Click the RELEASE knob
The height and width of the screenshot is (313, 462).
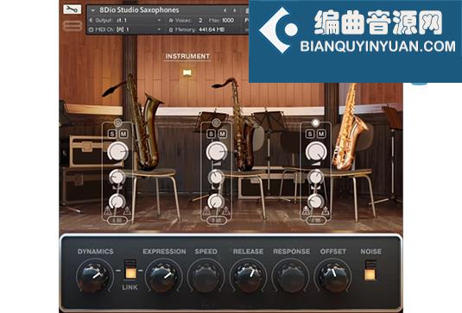[x=248, y=276]
